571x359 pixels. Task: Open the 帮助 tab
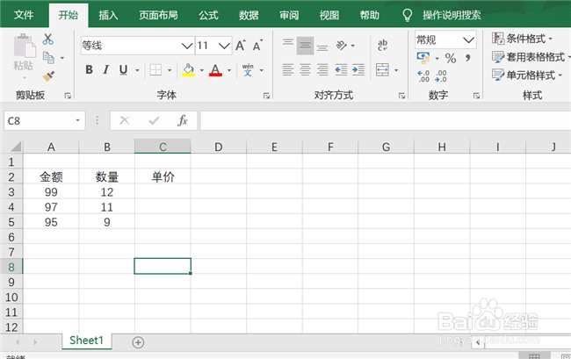369,15
